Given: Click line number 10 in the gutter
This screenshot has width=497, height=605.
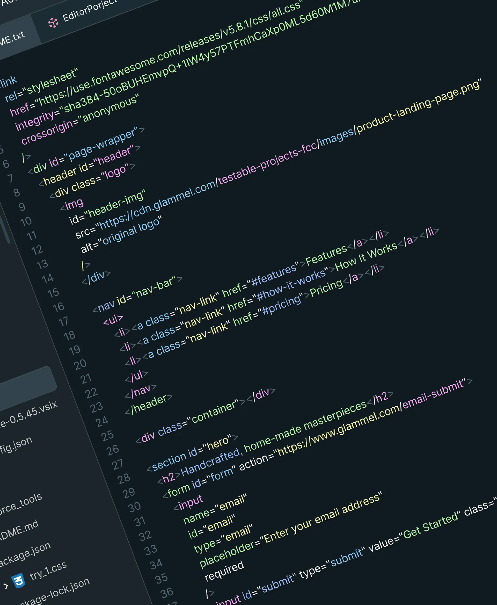Looking at the screenshot, I should [x=26, y=221].
